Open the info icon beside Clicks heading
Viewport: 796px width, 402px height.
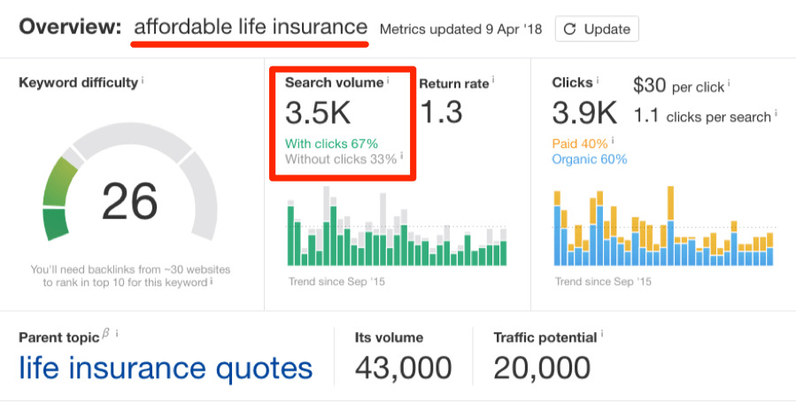click(598, 81)
